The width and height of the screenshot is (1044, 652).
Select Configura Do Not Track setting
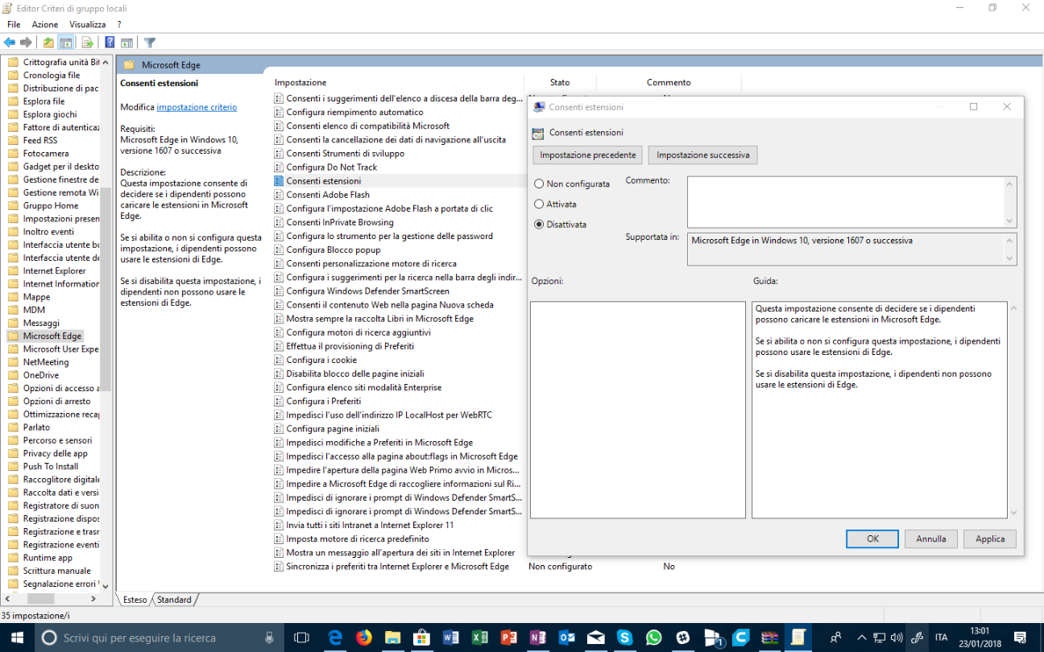(332, 167)
